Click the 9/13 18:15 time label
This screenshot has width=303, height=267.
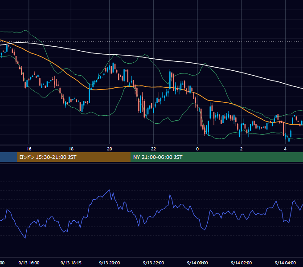[x=71, y=263]
